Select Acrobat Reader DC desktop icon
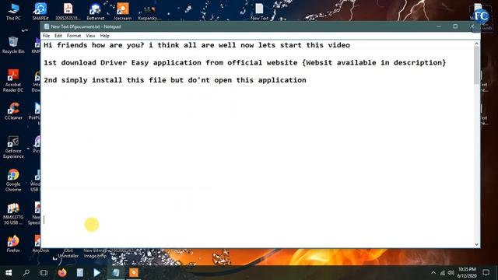498x280 pixels. click(x=13, y=81)
